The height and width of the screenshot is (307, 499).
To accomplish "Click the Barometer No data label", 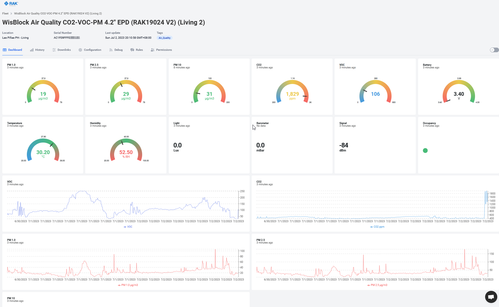I will point(261,126).
